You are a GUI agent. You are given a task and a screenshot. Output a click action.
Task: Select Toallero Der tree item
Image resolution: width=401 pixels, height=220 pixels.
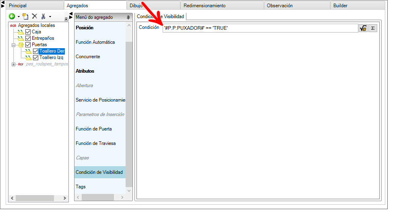[52, 51]
